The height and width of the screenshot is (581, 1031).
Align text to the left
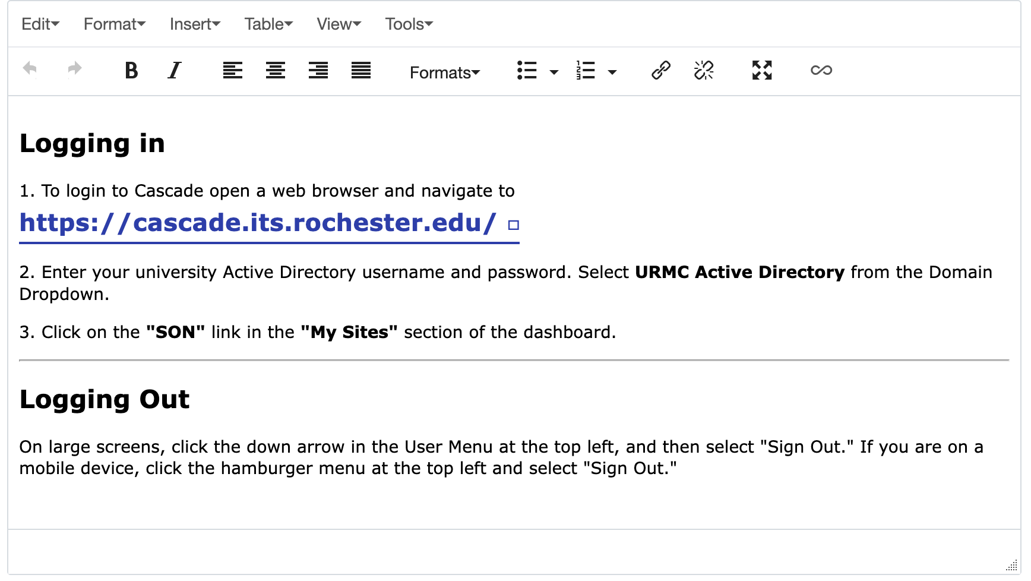233,70
